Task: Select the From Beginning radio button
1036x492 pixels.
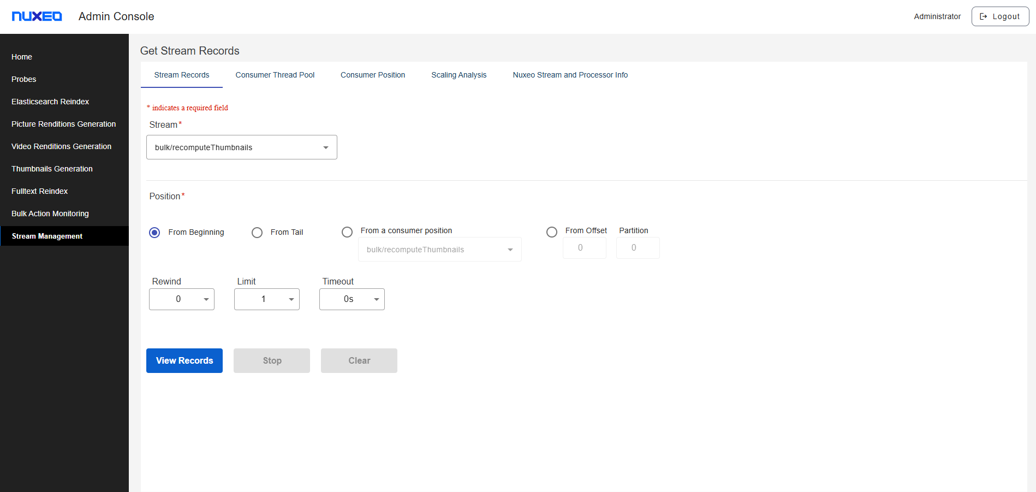Action: click(154, 233)
